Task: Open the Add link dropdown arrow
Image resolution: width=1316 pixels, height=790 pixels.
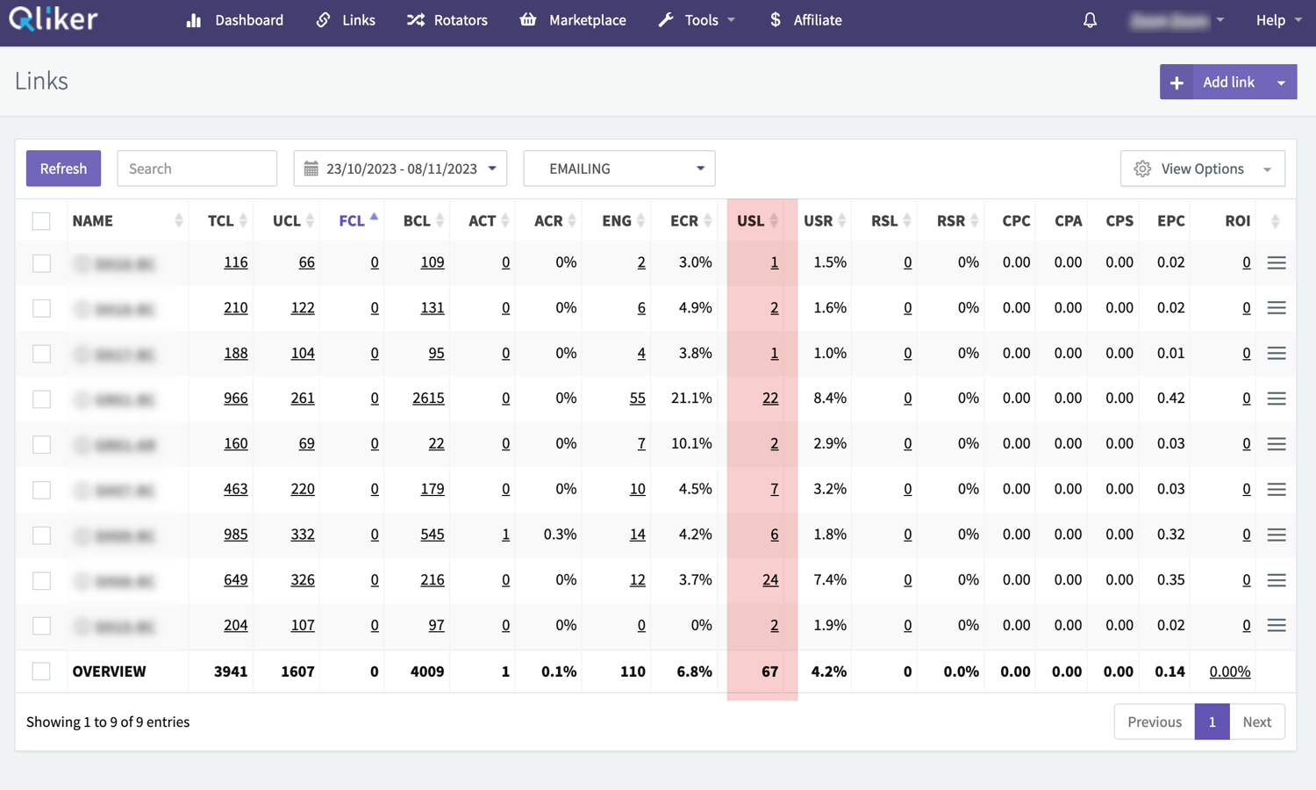Action: point(1281,82)
